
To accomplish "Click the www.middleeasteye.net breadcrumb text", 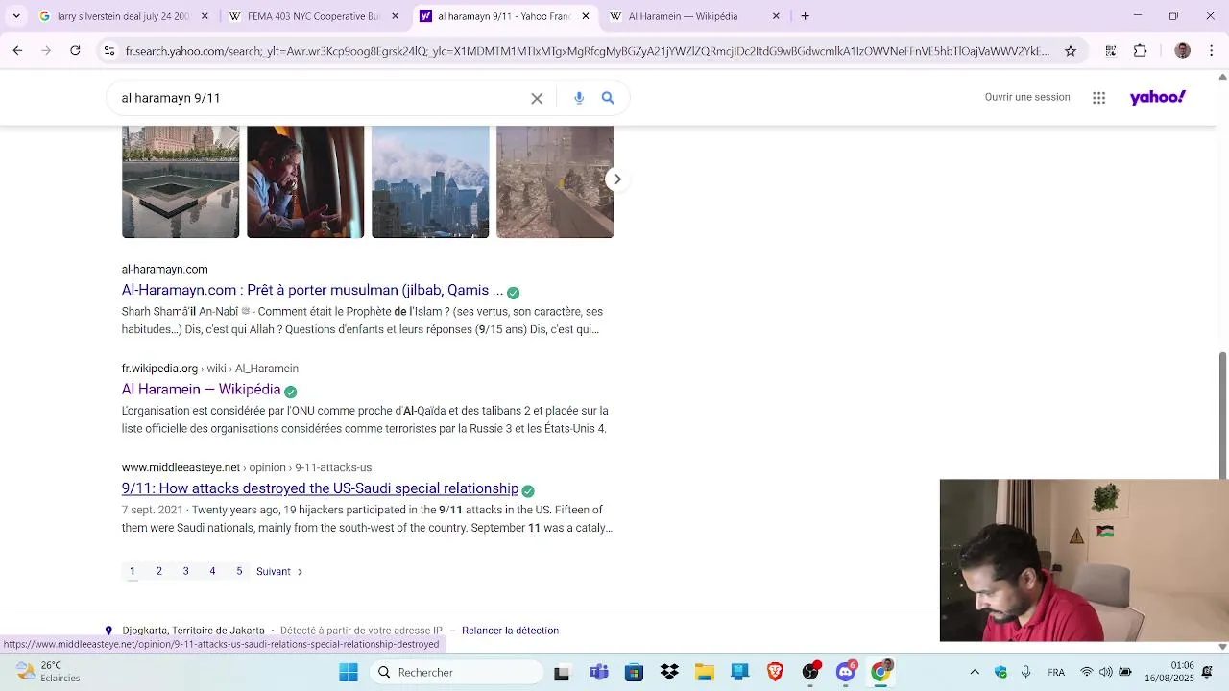I will [181, 468].
